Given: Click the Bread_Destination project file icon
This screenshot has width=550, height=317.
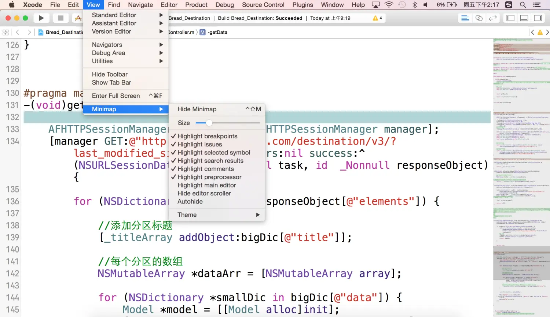Looking at the screenshot, I should (x=41, y=32).
